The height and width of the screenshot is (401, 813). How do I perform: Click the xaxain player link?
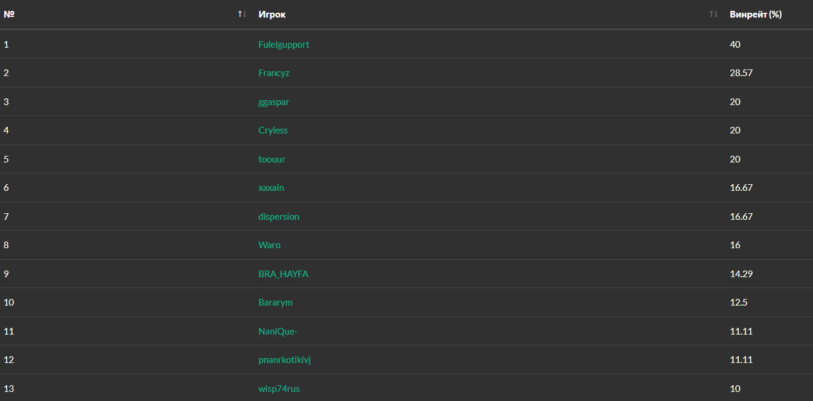point(271,188)
